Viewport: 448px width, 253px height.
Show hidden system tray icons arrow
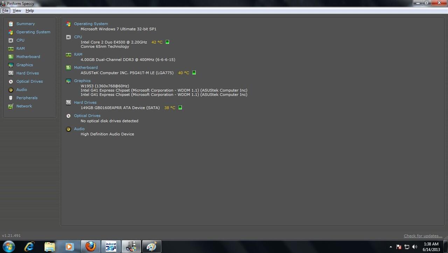391,247
